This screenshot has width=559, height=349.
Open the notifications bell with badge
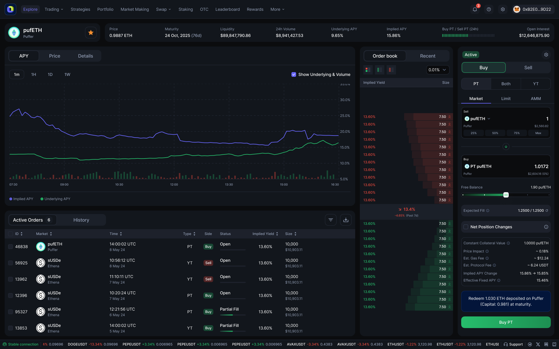point(475,9)
